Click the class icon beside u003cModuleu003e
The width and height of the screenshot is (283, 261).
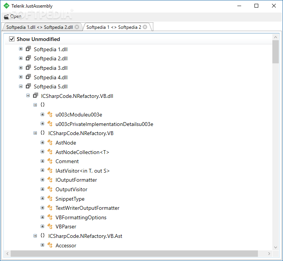[x=50, y=114]
